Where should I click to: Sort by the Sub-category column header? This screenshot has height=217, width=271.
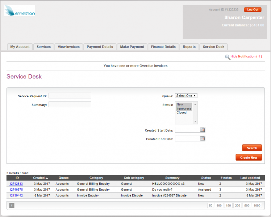134,178
